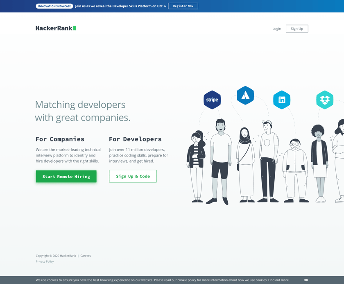The height and width of the screenshot is (284, 344).
Task: Click the For Companies heading
Action: (60, 139)
